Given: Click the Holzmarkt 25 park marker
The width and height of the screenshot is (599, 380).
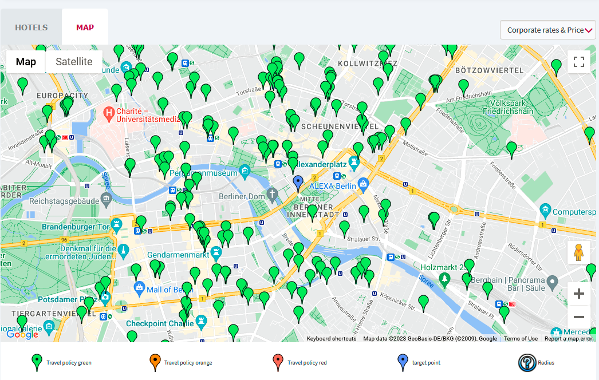Looking at the screenshot, I should tap(444, 280).
